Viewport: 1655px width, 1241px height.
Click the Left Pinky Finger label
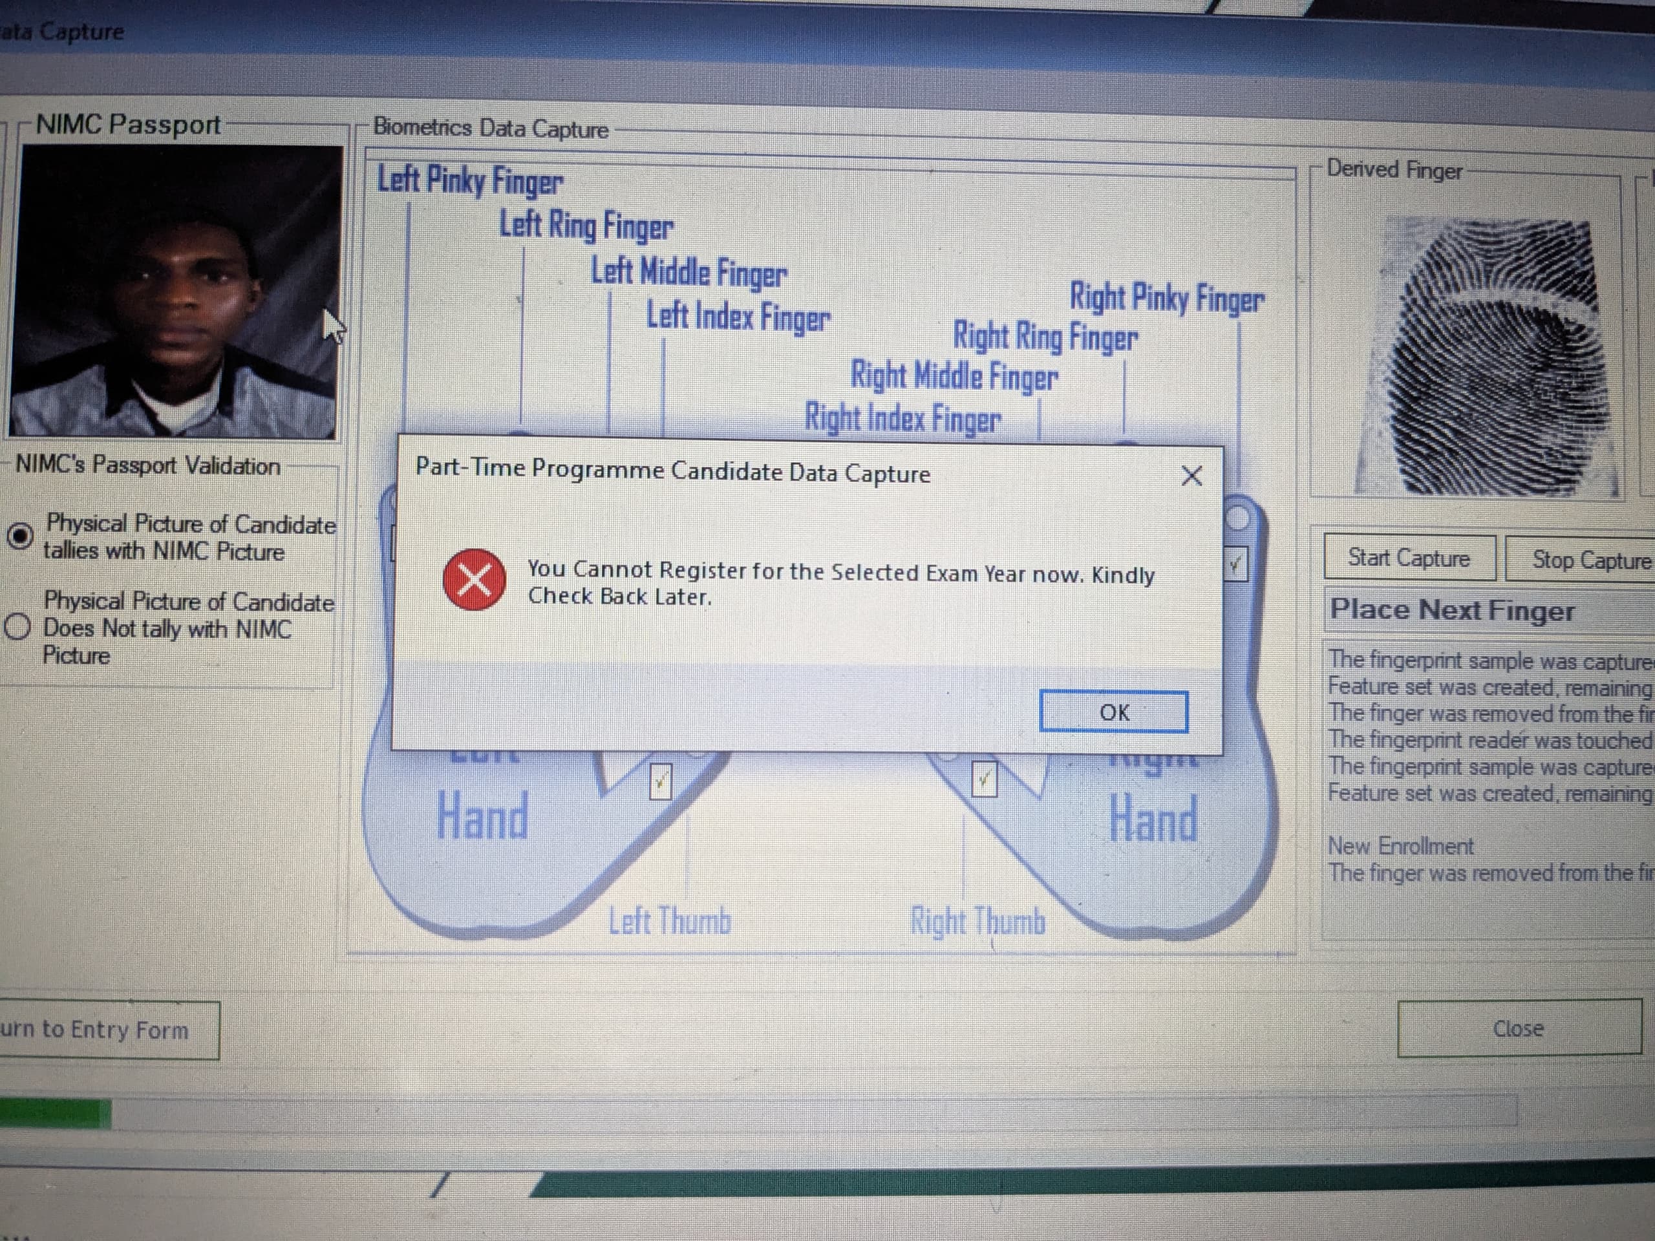coord(469,180)
